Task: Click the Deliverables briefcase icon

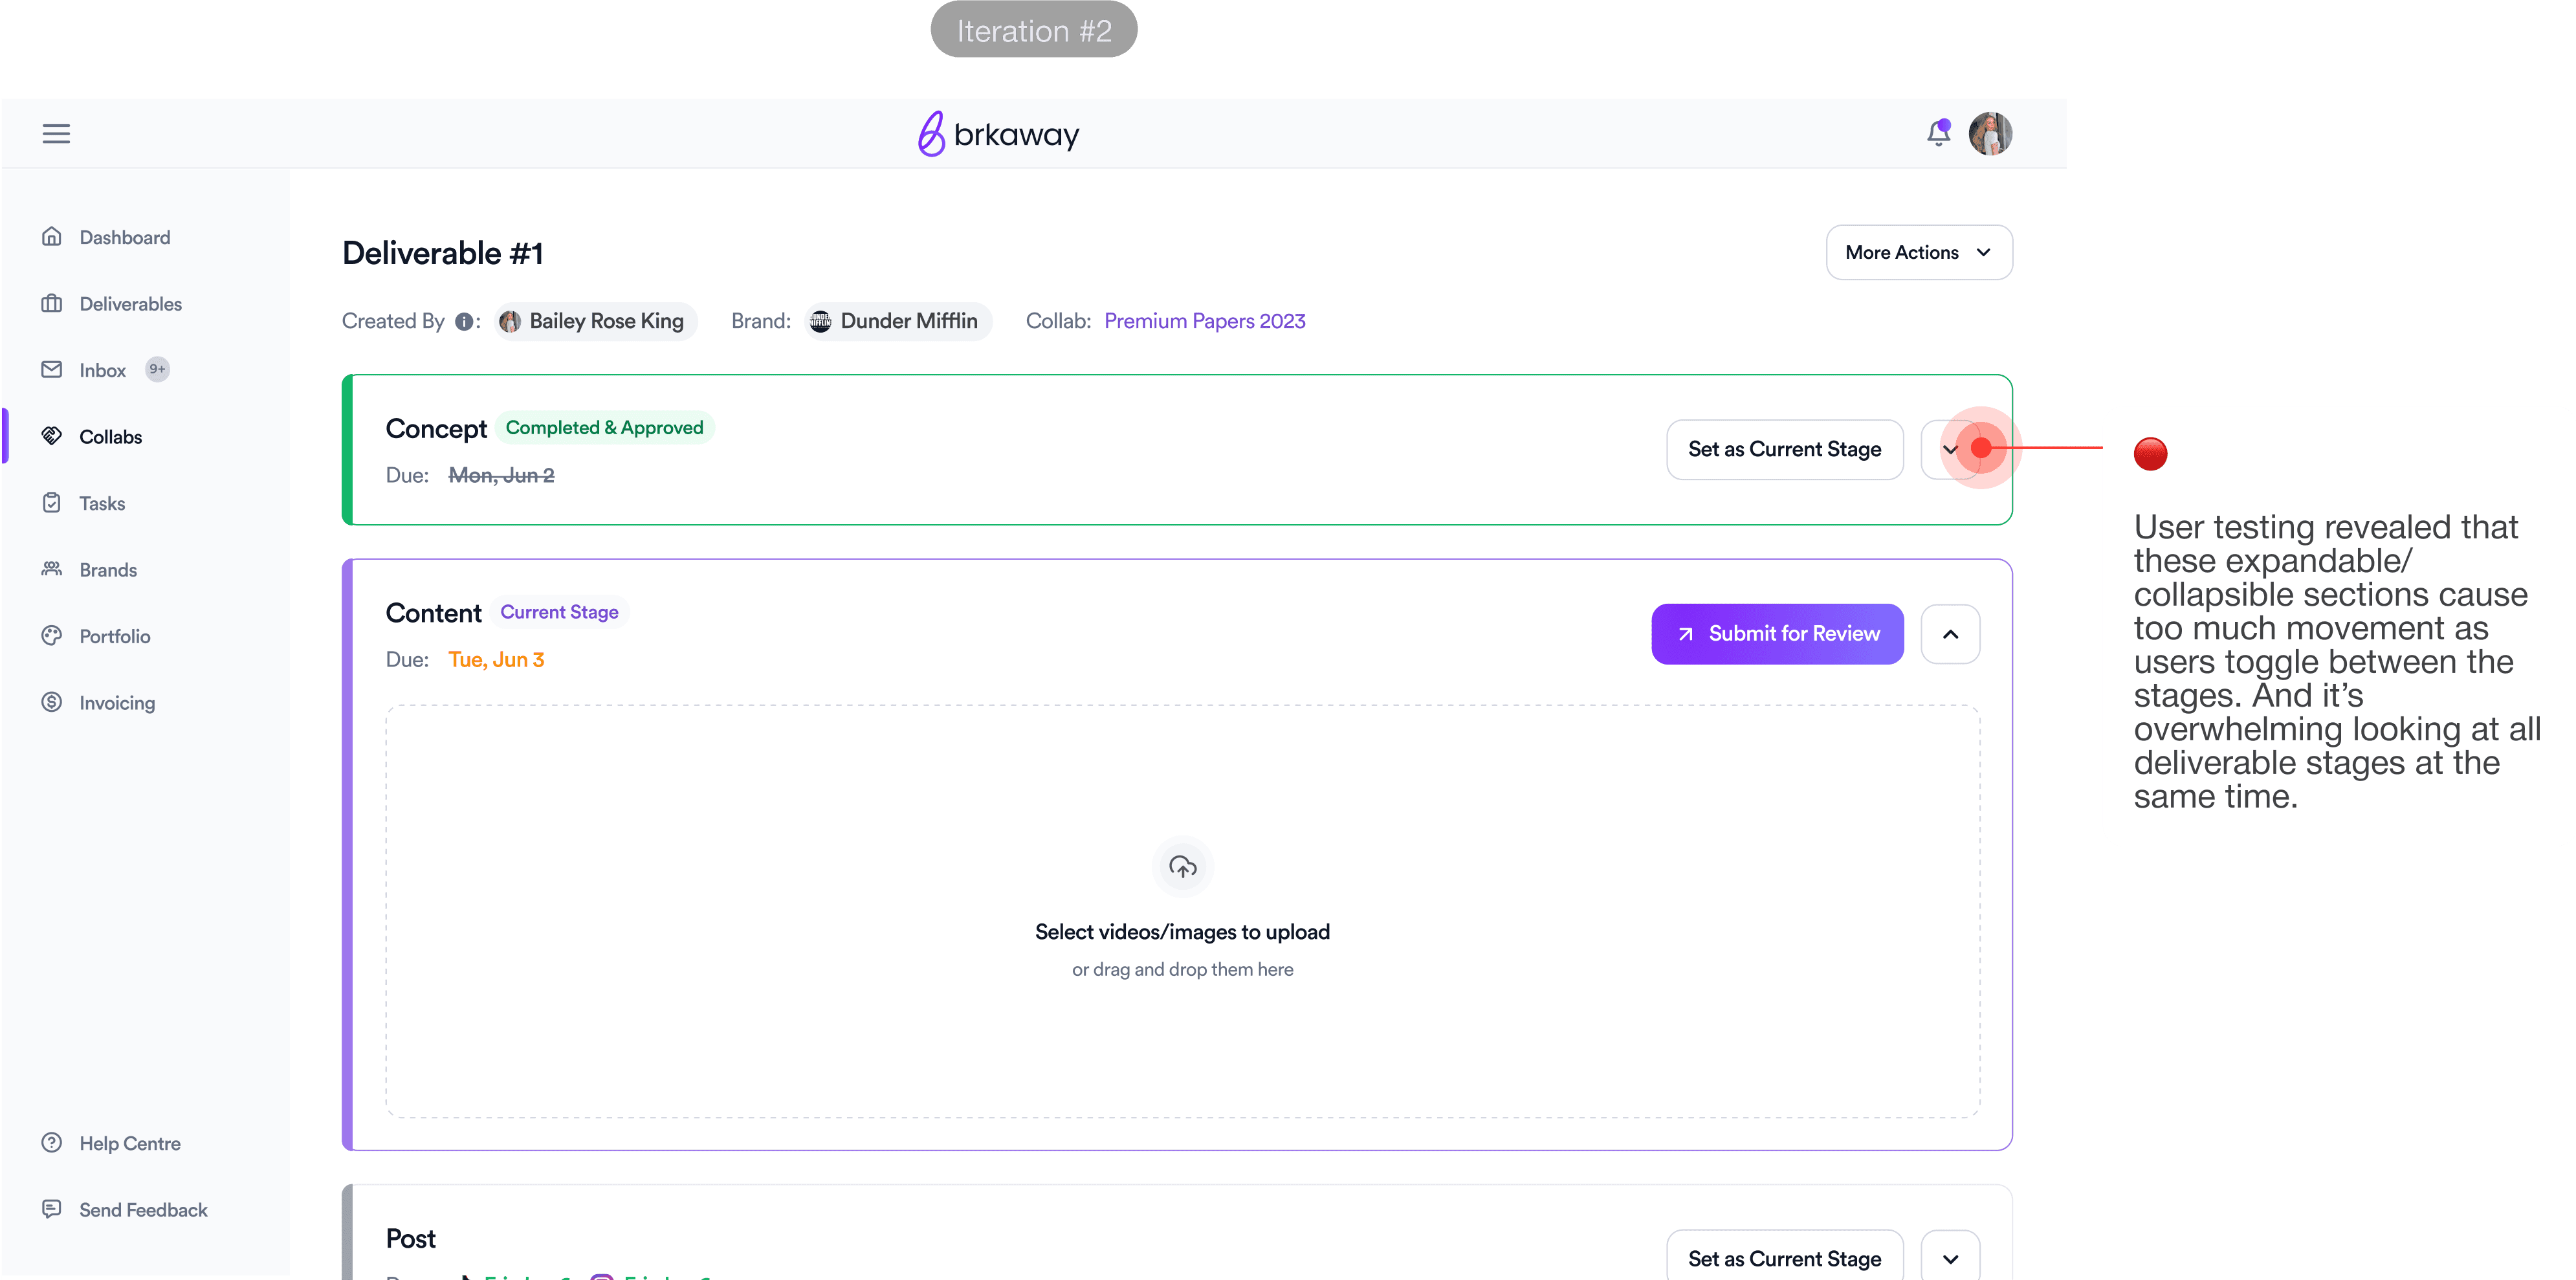Action: tap(52, 303)
